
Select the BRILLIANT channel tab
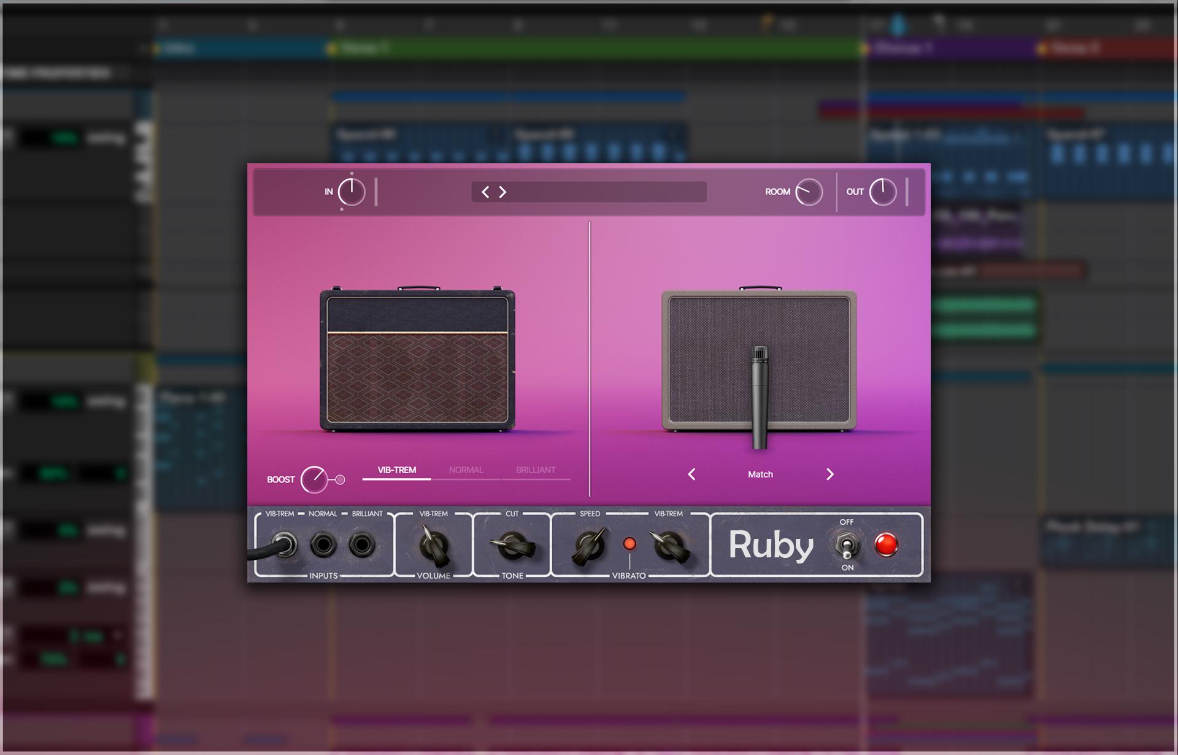[x=536, y=470]
